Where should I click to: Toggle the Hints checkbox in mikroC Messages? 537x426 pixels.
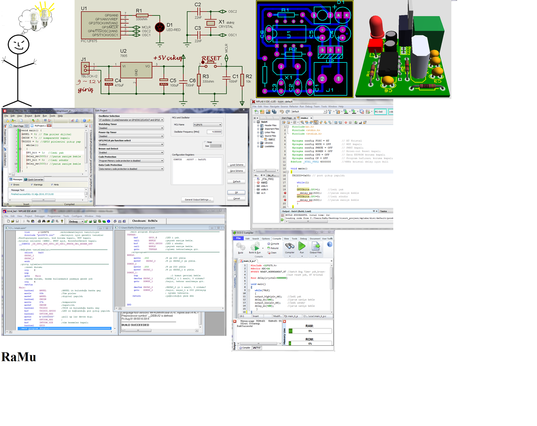tap(52, 185)
